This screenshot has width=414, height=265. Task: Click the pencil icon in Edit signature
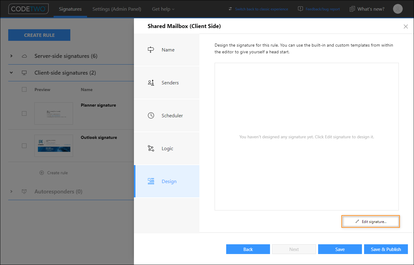tap(357, 221)
